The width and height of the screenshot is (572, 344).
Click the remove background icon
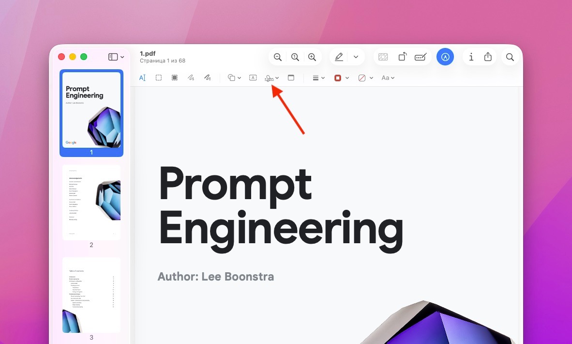pos(383,57)
